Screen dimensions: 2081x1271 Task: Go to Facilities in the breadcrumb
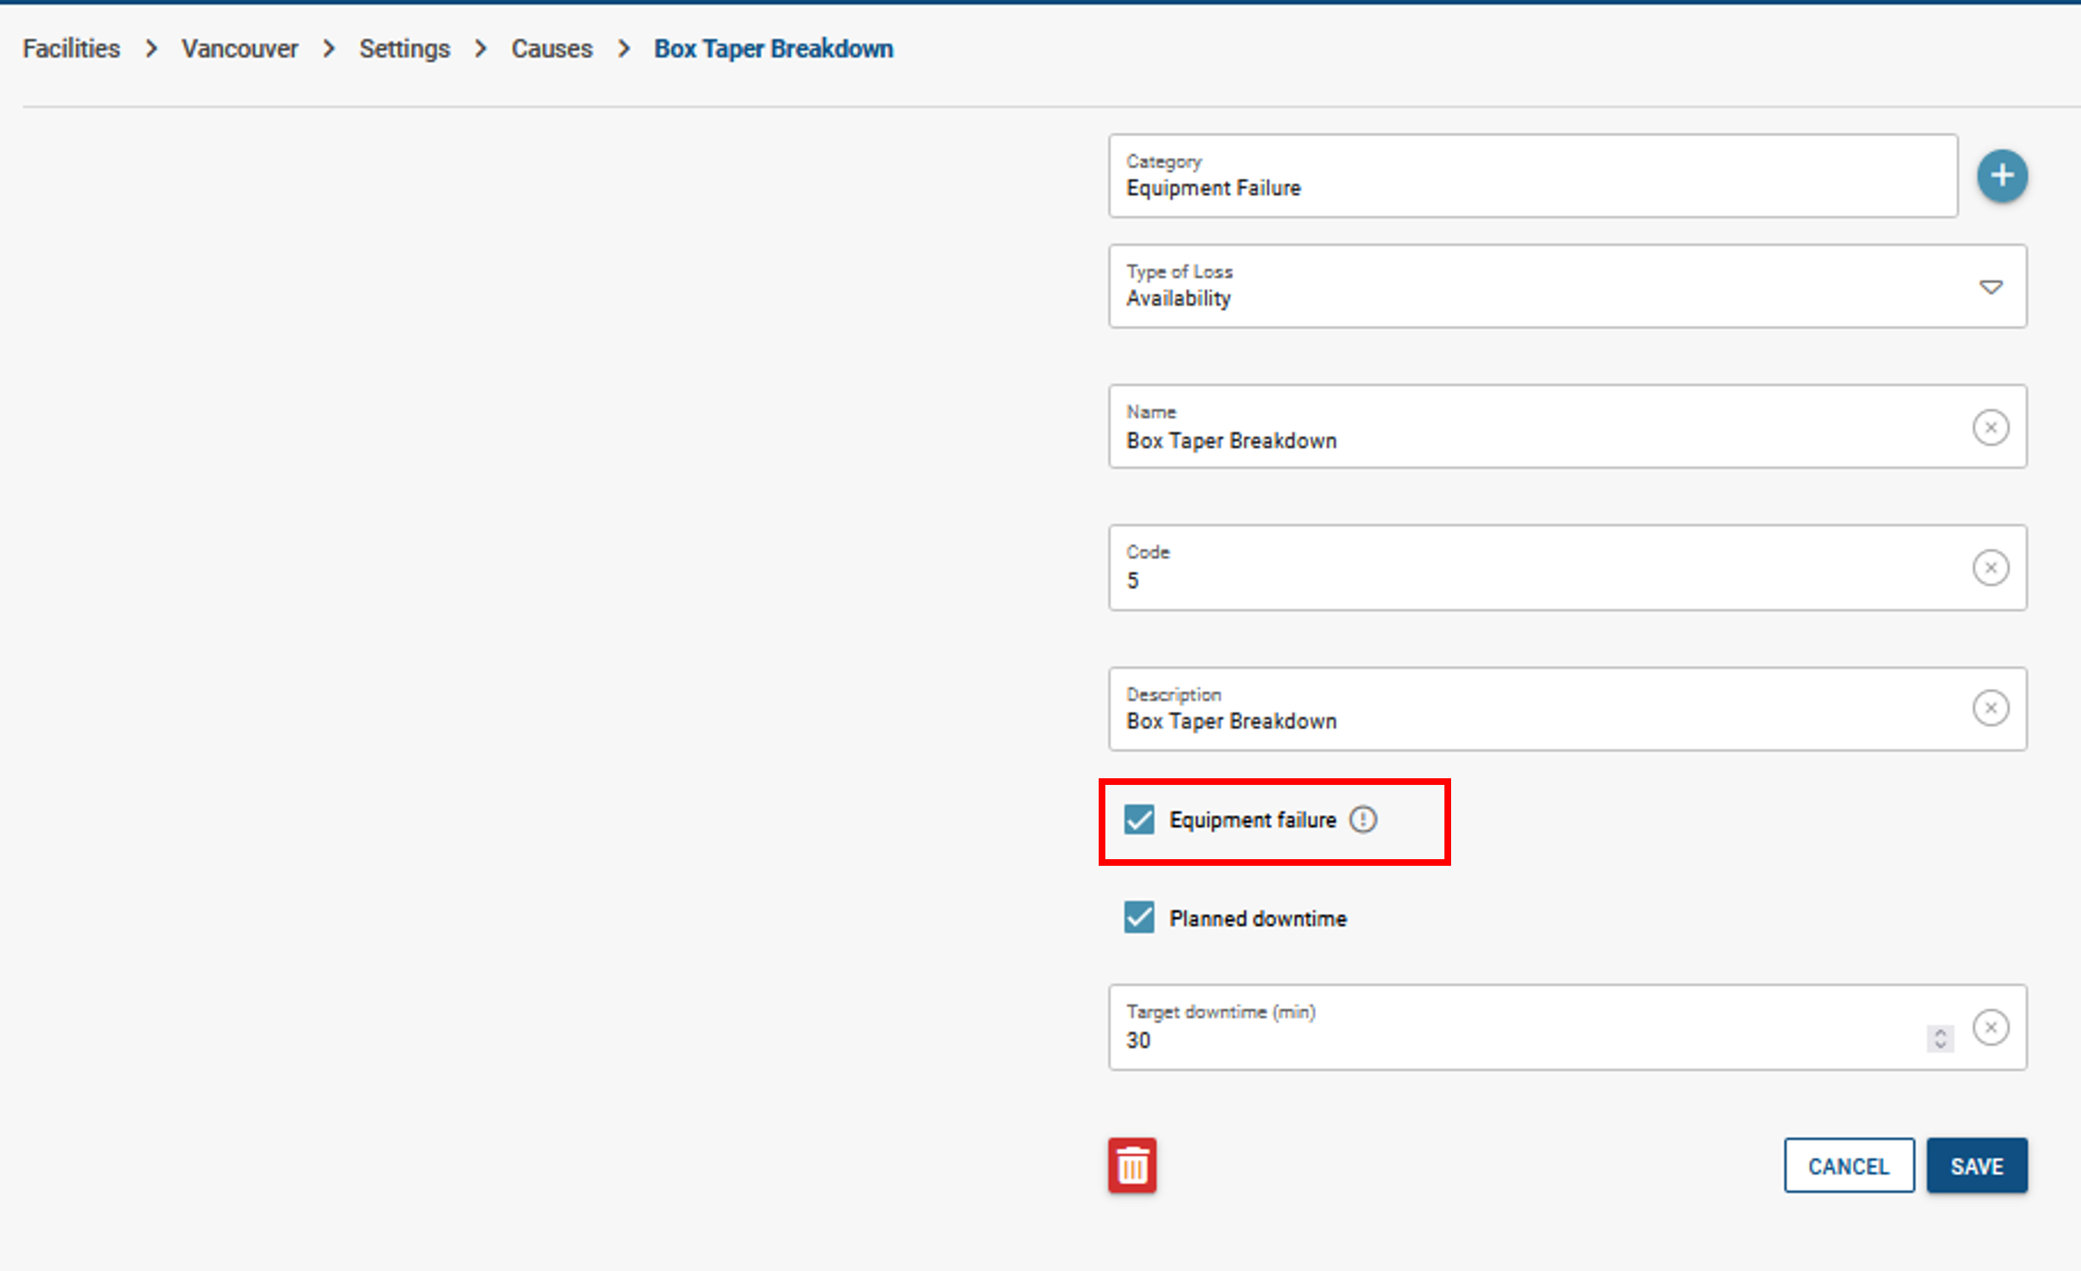coord(71,49)
